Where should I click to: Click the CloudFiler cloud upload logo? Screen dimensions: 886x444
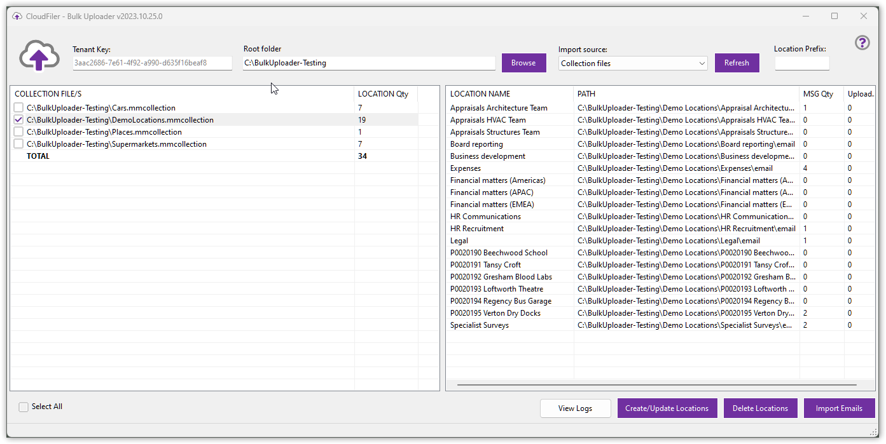(39, 57)
